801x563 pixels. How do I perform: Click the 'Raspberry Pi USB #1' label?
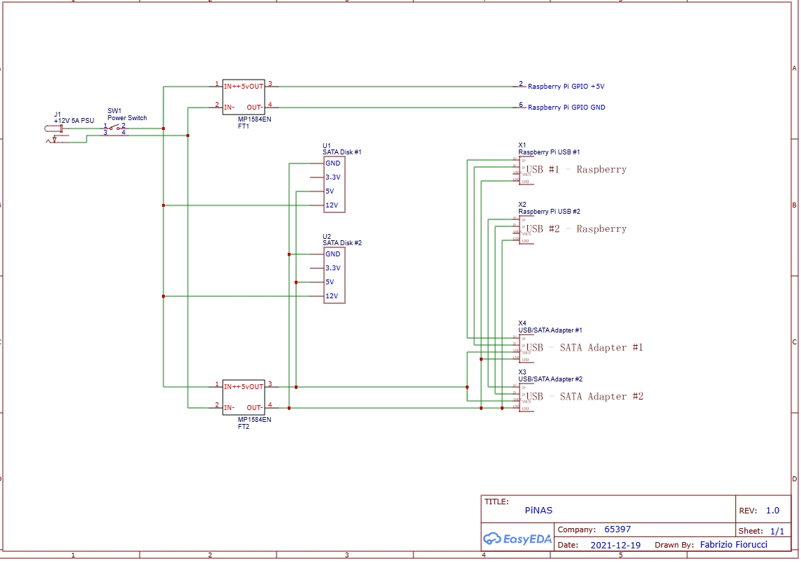click(x=549, y=152)
